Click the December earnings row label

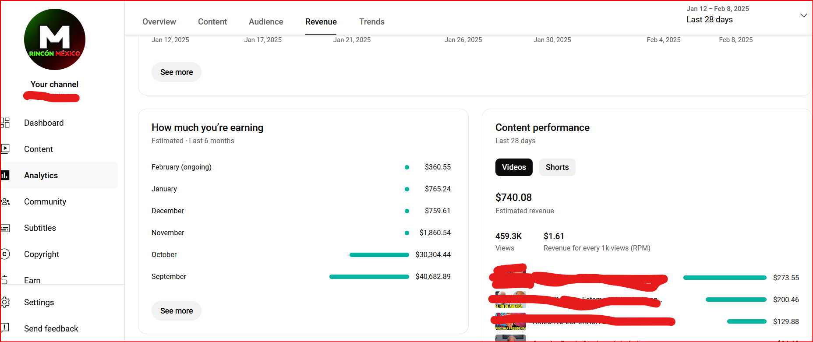168,211
